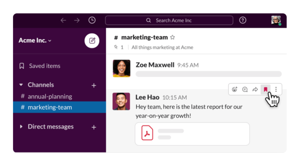Add an emoji reaction to Lee Hao's message

[x=234, y=89]
